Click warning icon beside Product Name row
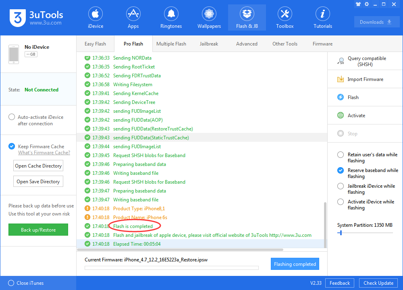 [87, 217]
